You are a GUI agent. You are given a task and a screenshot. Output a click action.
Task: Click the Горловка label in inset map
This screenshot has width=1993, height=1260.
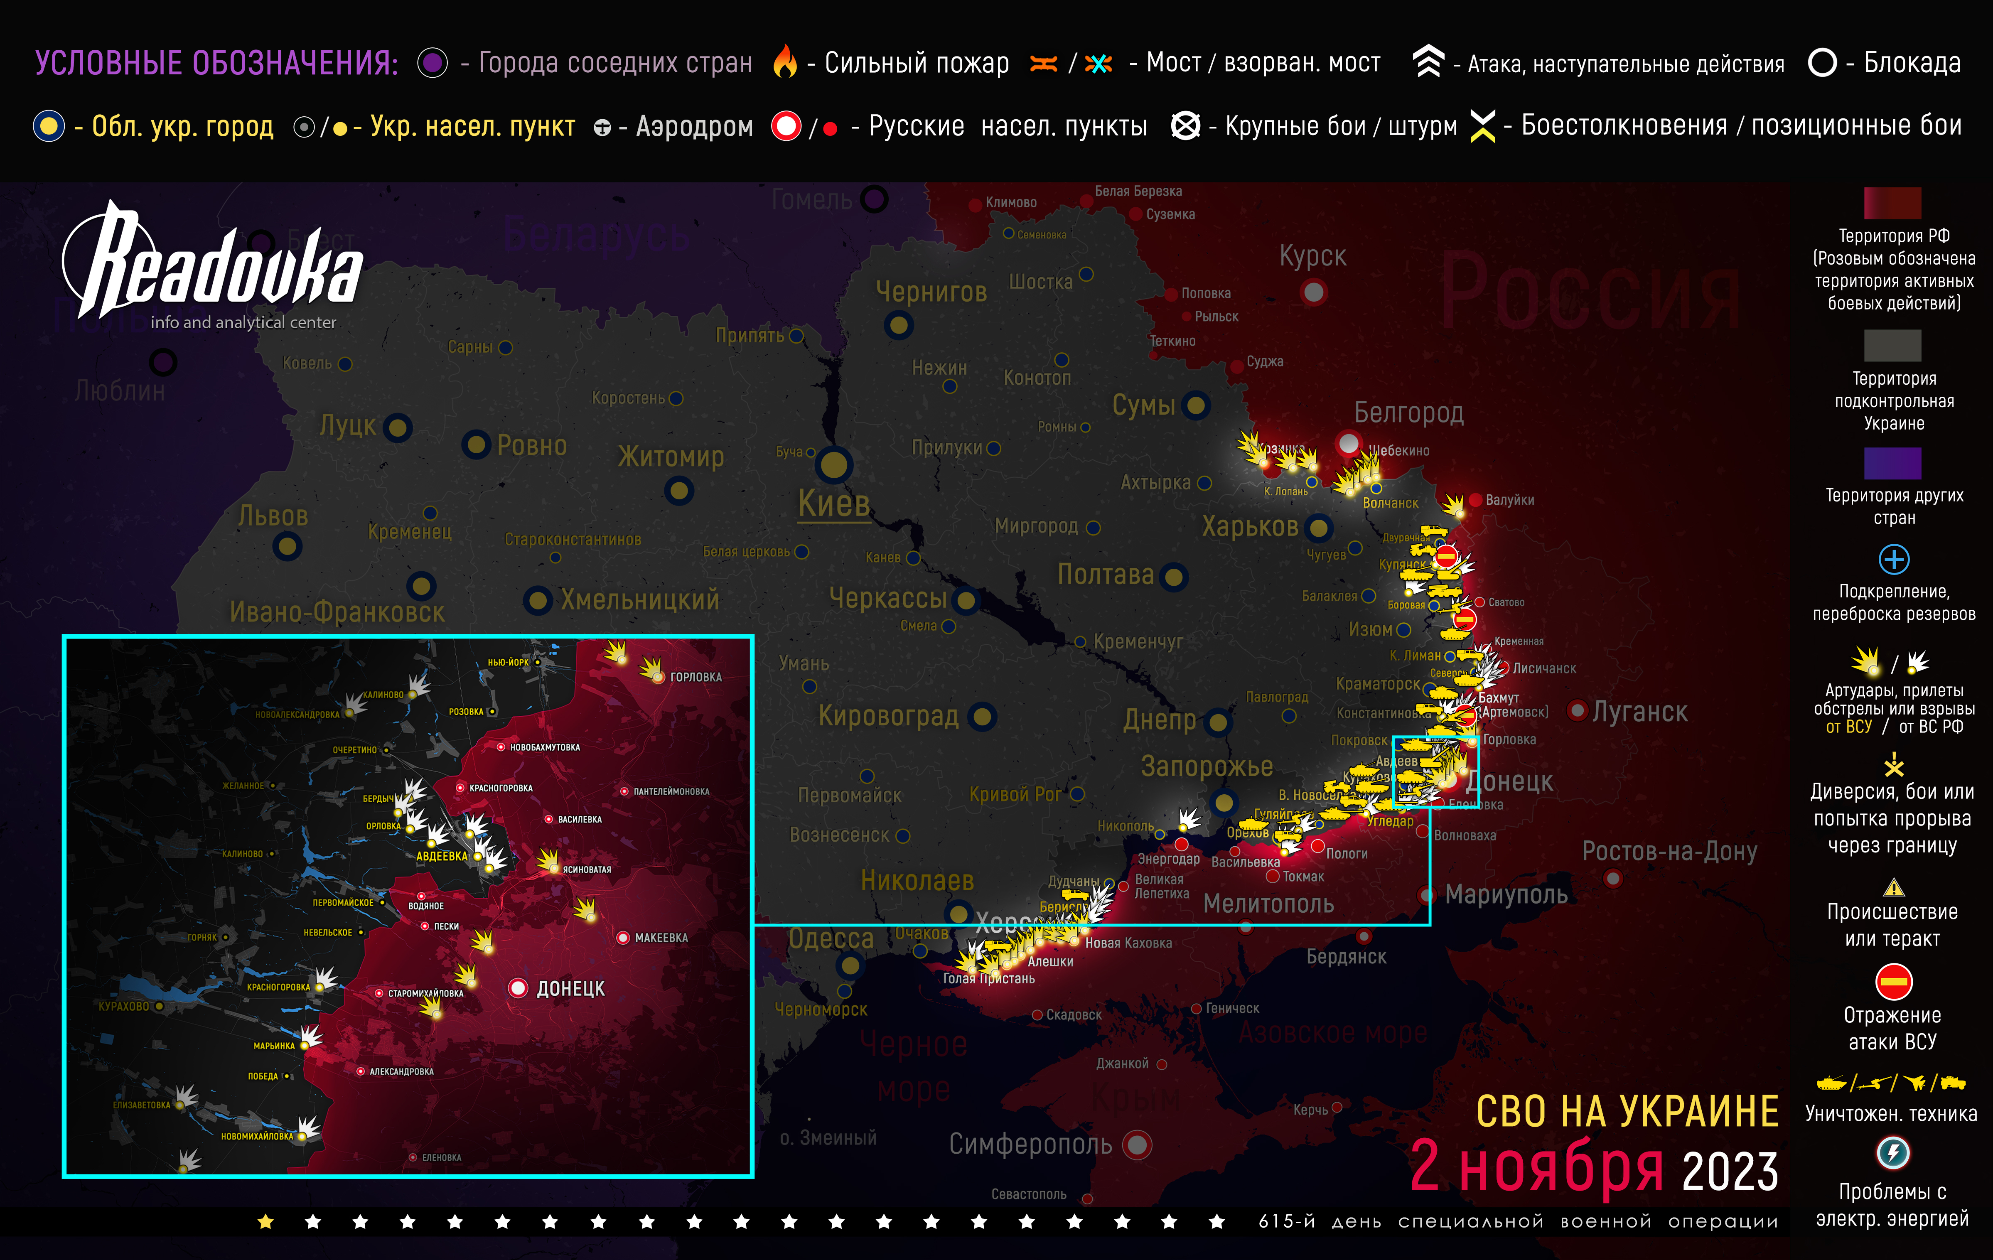click(x=696, y=677)
